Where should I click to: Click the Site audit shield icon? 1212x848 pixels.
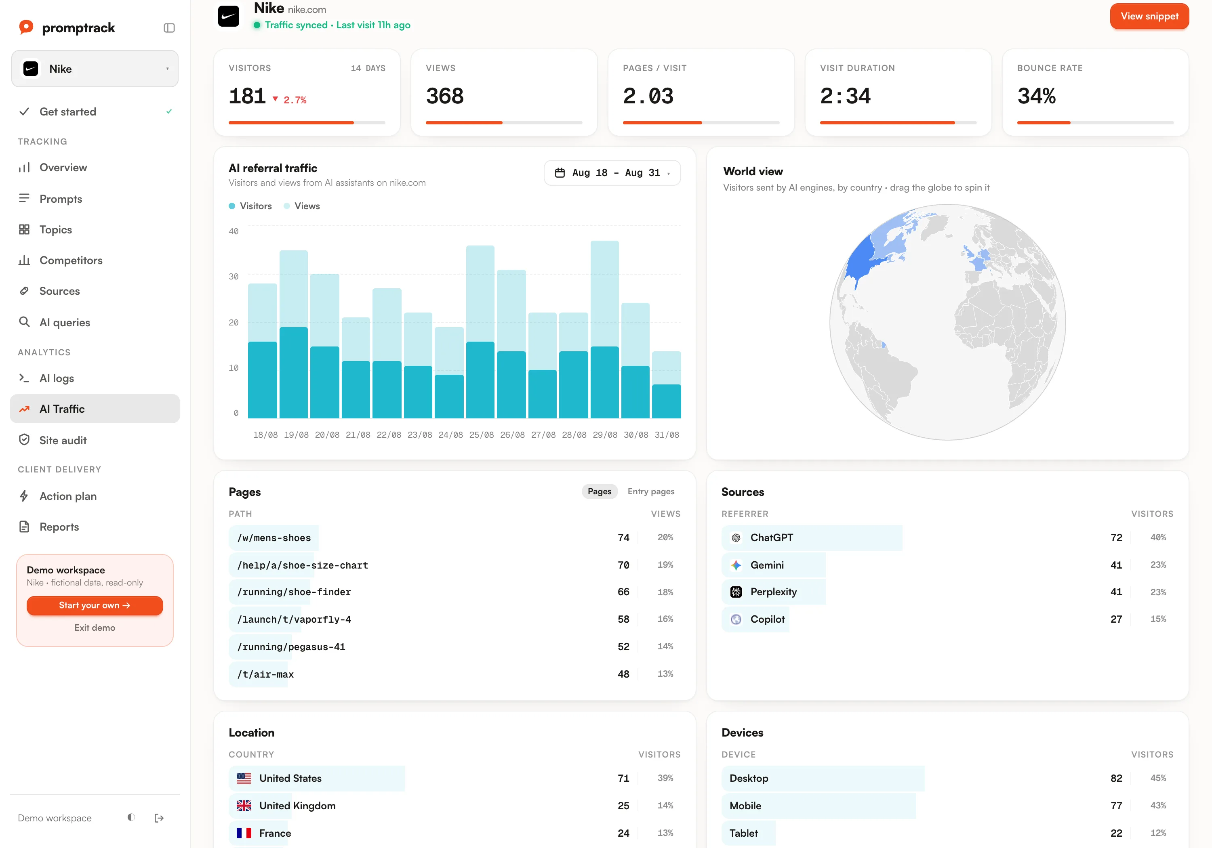point(24,440)
